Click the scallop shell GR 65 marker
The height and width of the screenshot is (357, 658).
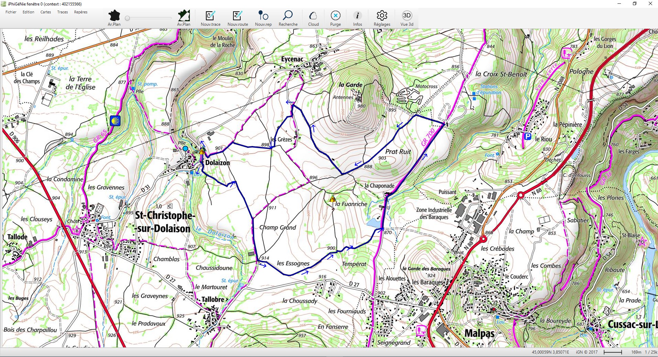click(x=115, y=121)
